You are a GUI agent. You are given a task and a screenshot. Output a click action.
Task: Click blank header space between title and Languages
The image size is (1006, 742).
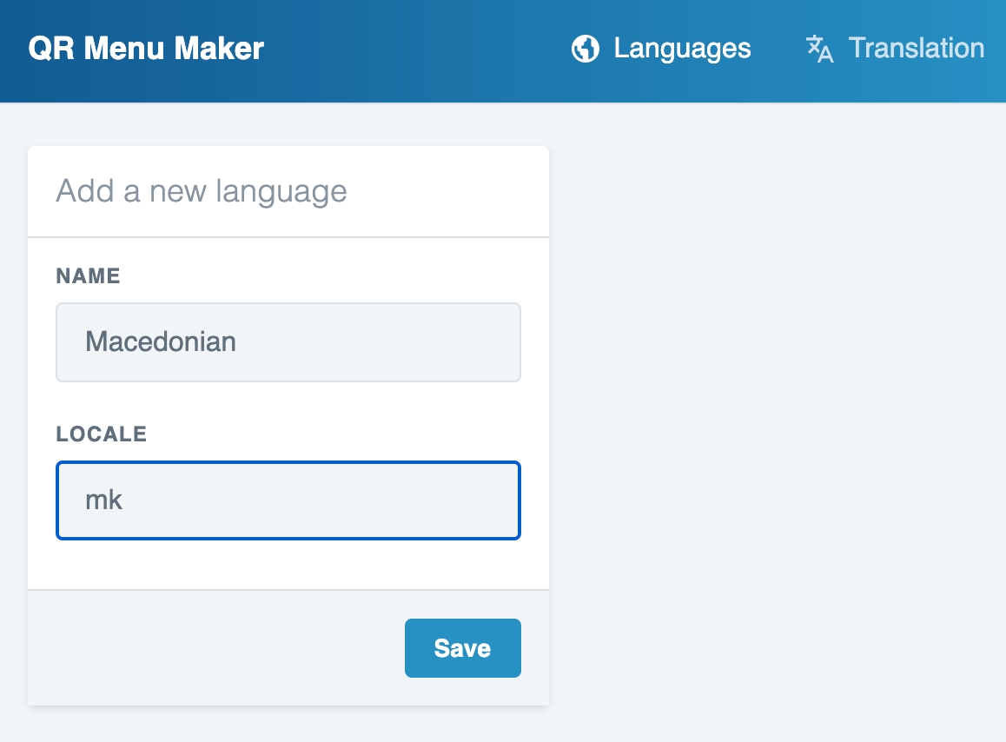417,49
